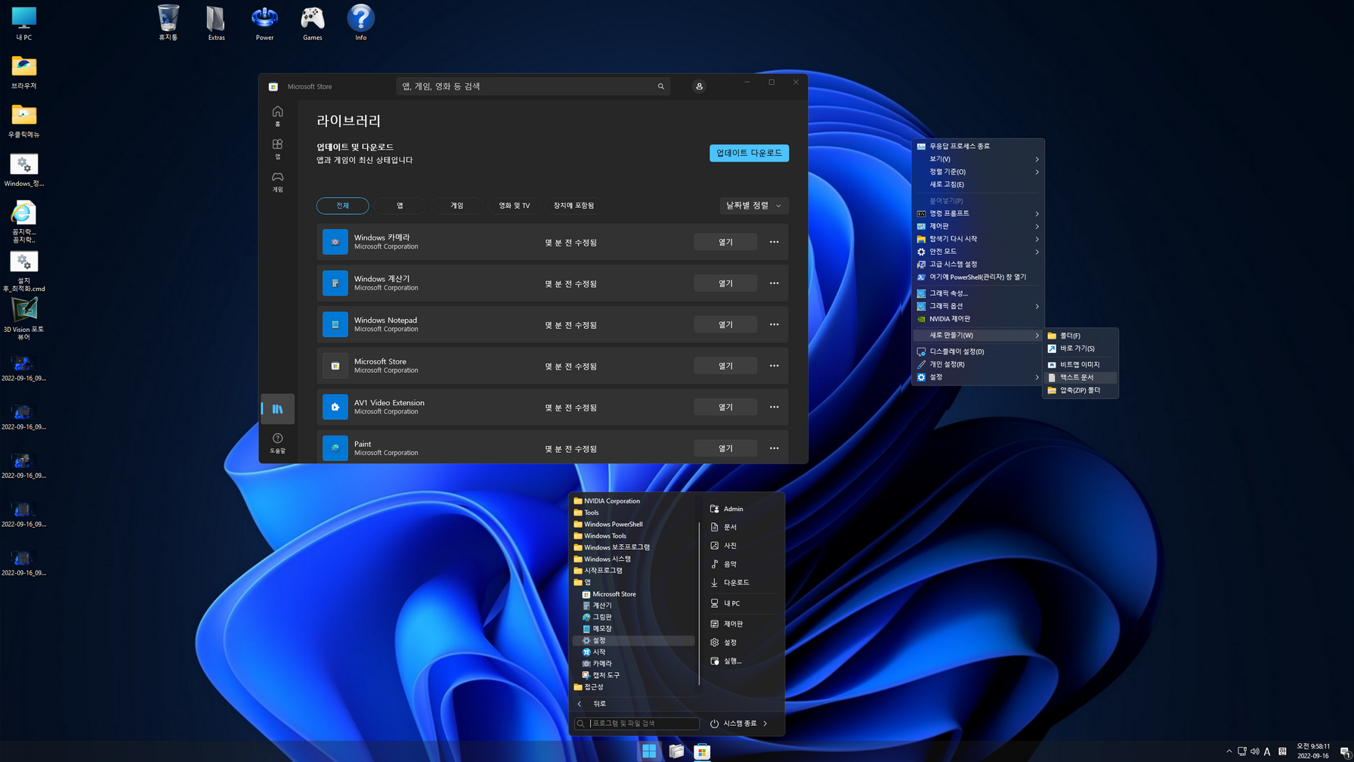Viewport: 1354px width, 762px height.
Task: Click NVIDIA 제어판 context menu item
Action: [978, 319]
